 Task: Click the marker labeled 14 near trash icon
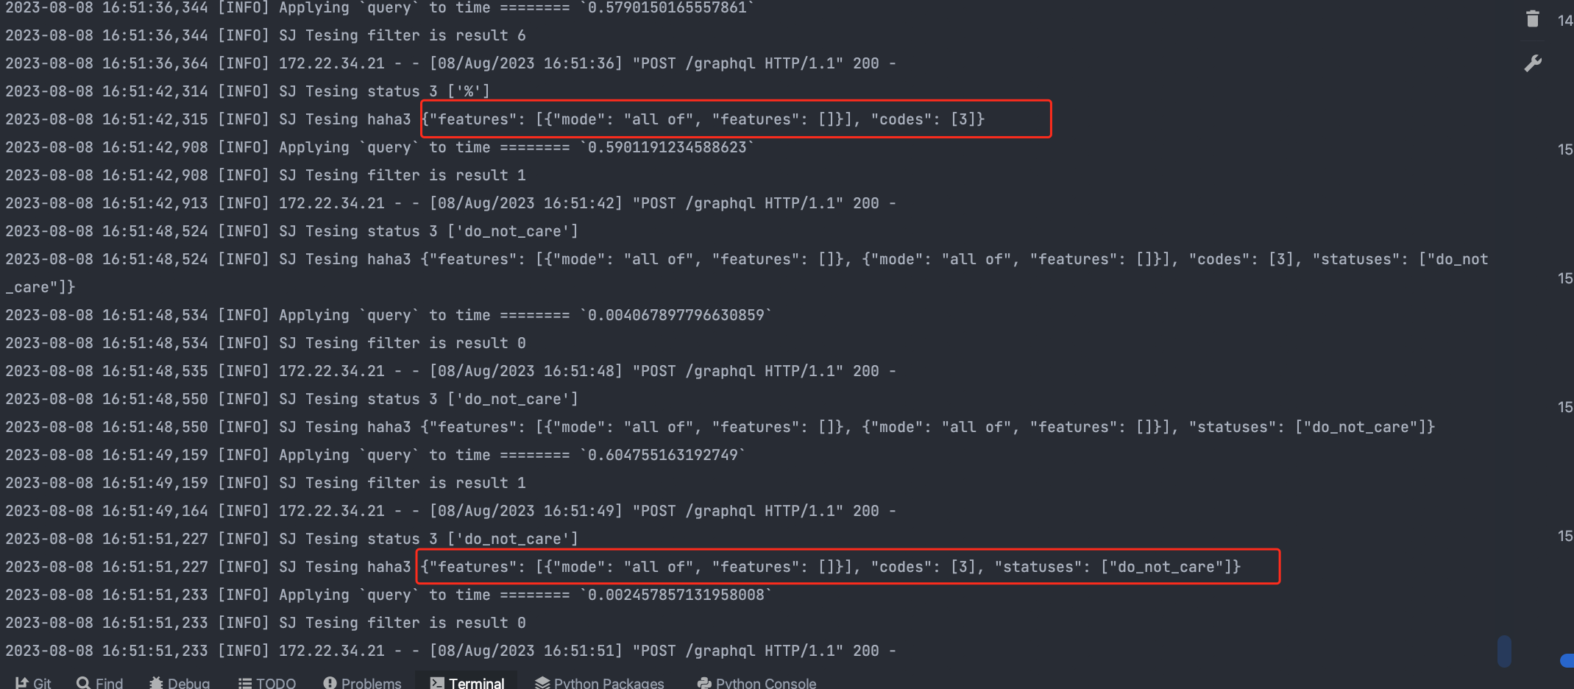(1566, 21)
